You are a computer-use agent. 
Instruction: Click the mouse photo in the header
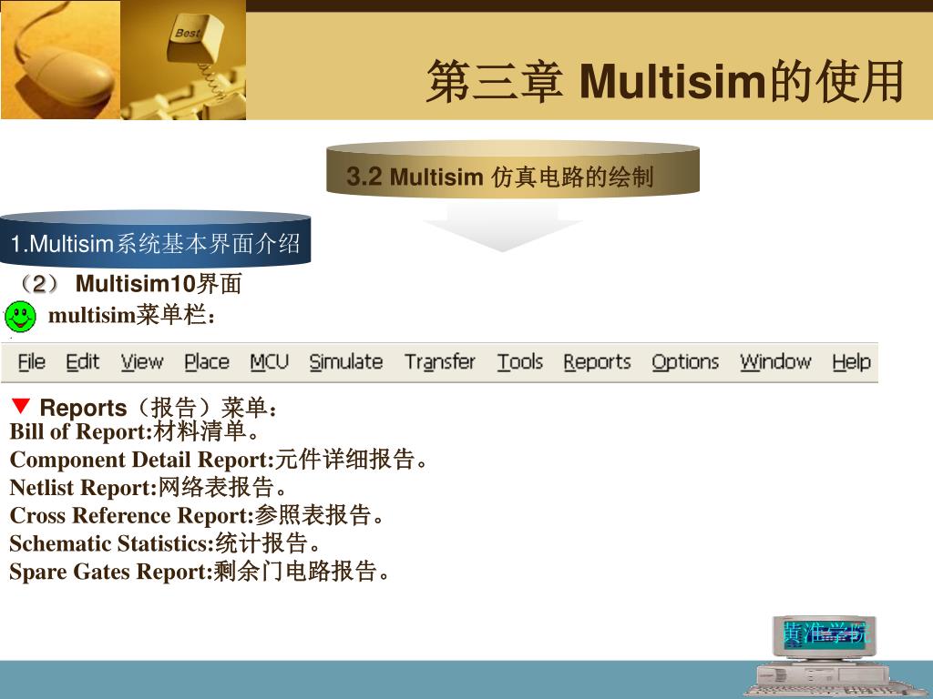pos(60,60)
